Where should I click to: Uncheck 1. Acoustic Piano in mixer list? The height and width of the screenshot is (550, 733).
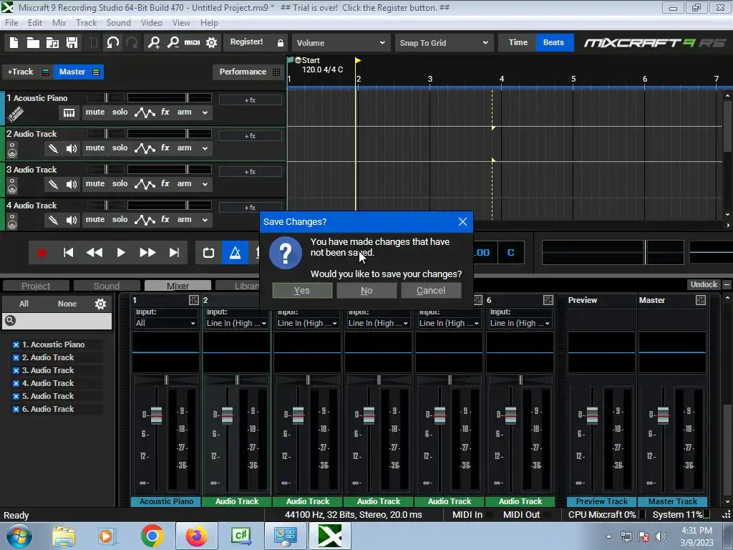point(16,344)
